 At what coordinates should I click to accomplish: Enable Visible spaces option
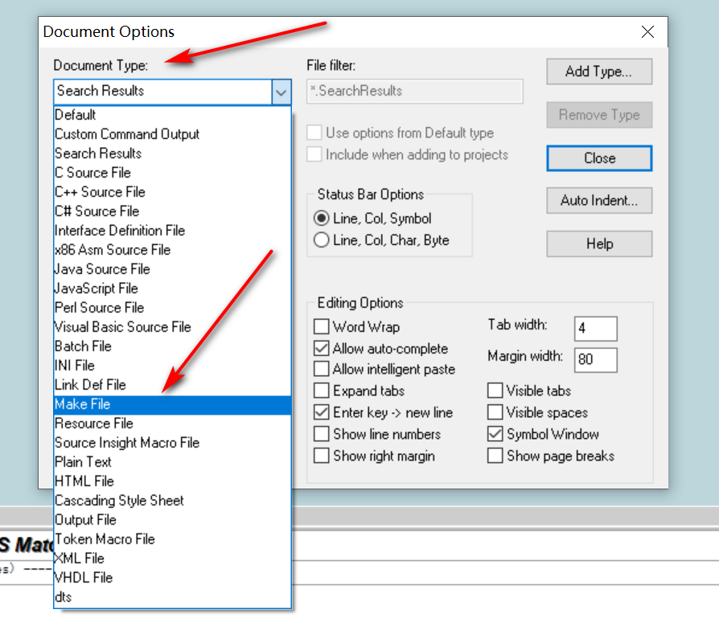(495, 412)
